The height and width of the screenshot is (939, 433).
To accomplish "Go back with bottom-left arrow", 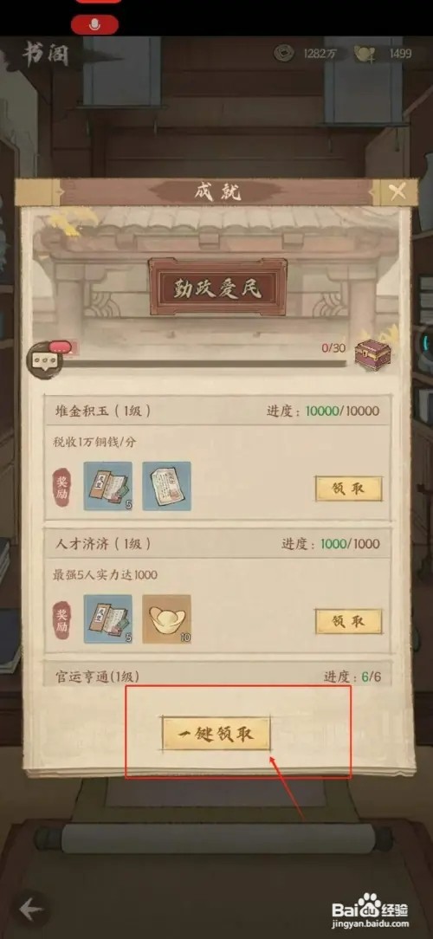I will 31,910.
